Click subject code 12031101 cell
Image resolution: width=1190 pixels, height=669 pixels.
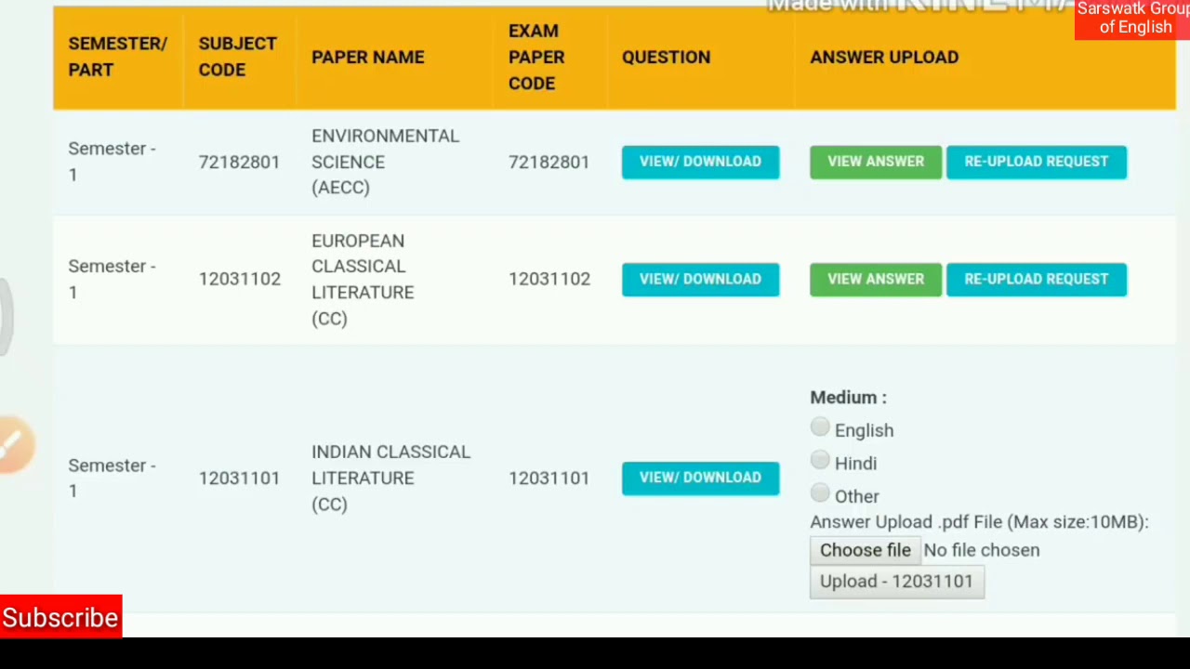pos(239,479)
